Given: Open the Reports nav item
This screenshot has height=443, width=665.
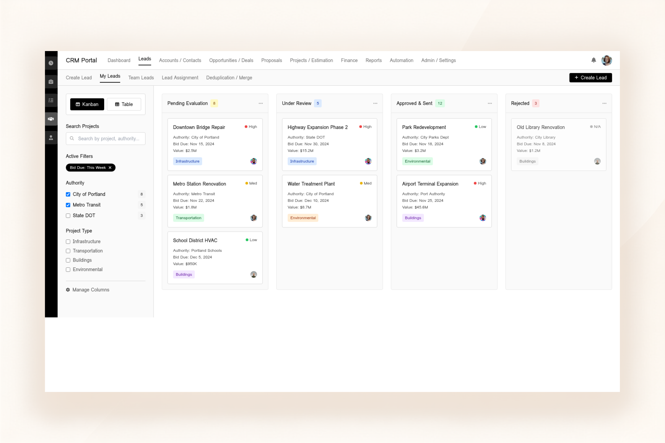Looking at the screenshot, I should click(373, 60).
